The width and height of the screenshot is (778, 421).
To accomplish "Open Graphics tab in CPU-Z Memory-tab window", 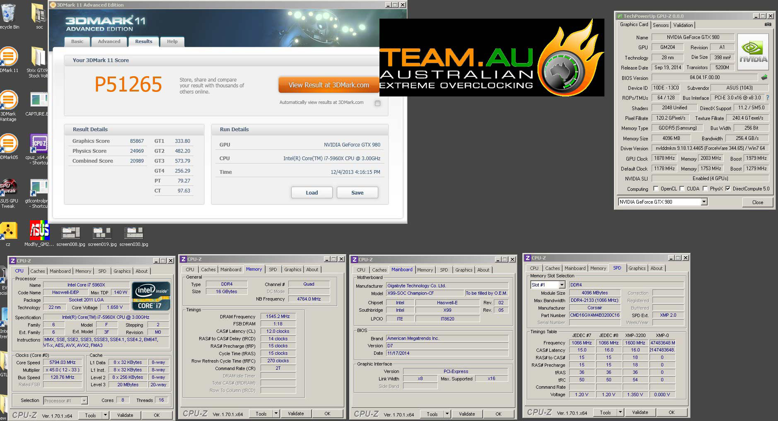I will (292, 269).
